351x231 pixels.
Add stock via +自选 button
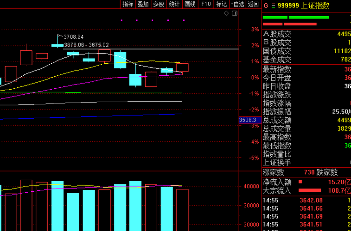[237, 4]
